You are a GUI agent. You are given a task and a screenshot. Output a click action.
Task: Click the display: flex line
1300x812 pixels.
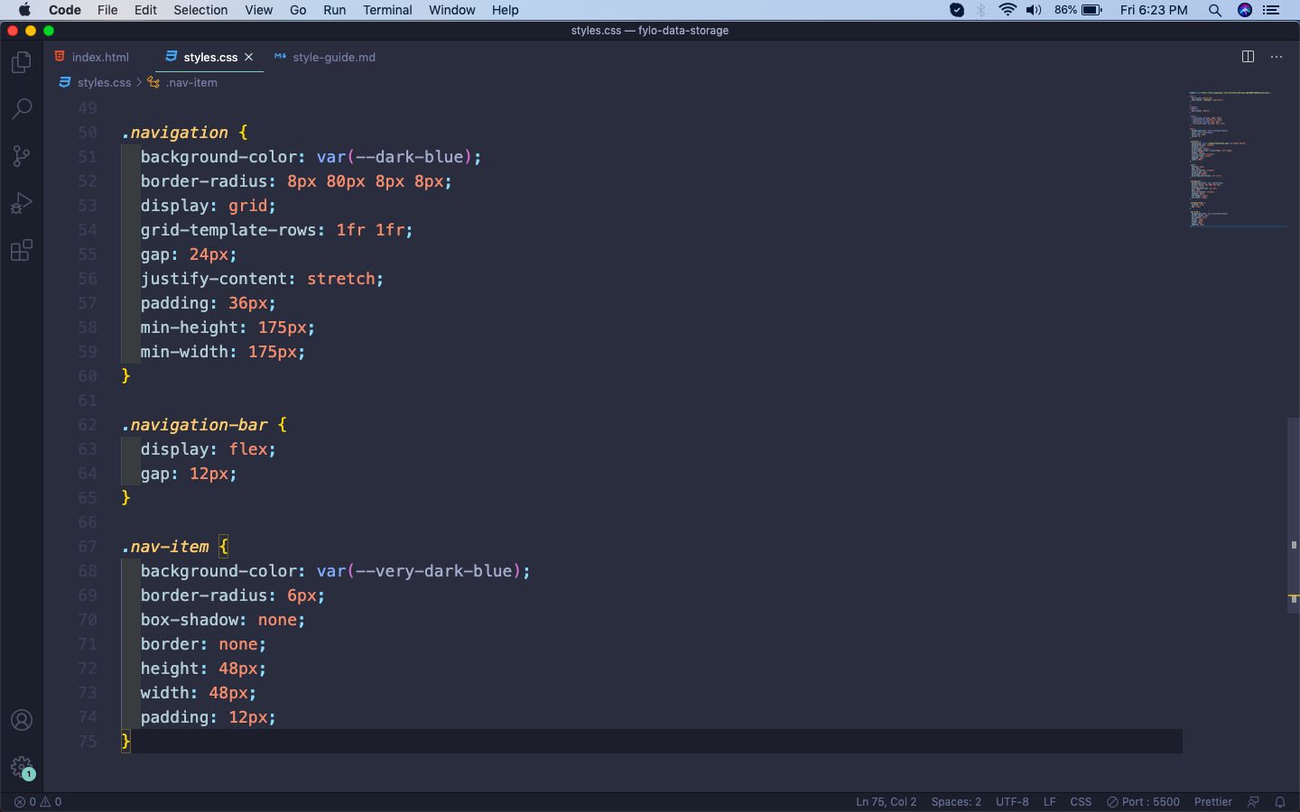(209, 449)
